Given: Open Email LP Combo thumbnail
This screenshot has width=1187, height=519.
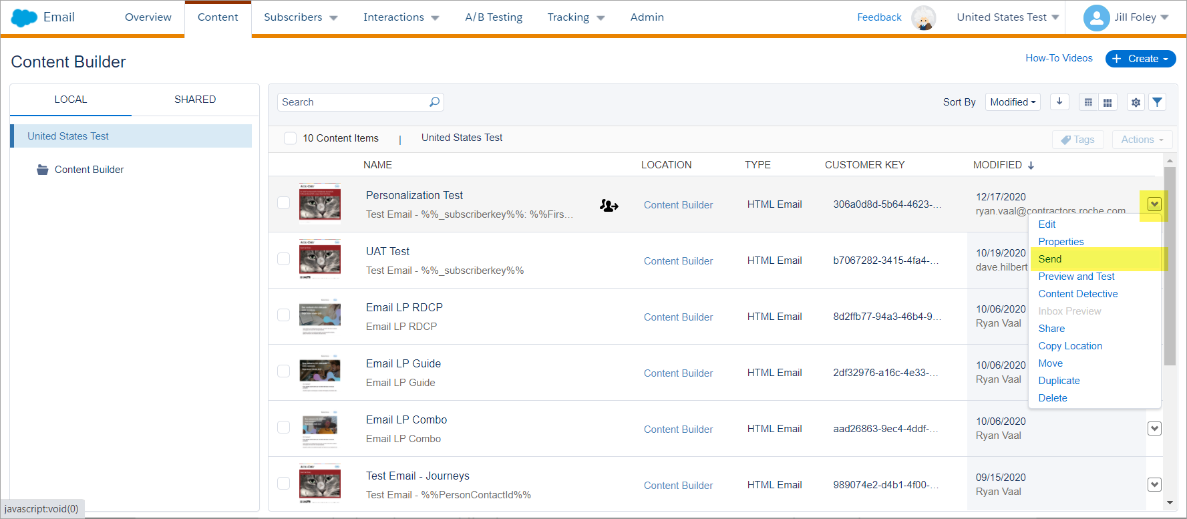Looking at the screenshot, I should click(x=320, y=427).
